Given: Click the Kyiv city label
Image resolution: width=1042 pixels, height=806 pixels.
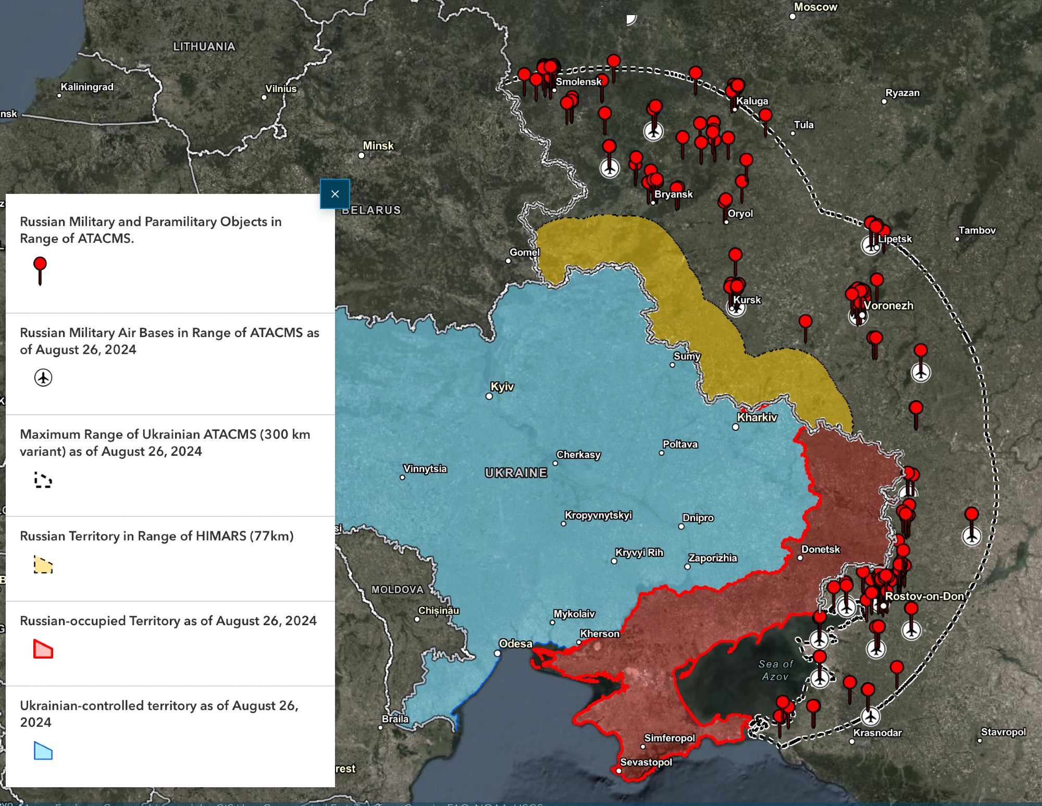Looking at the screenshot, I should [x=502, y=387].
